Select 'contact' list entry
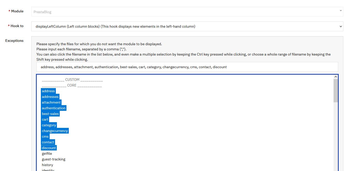 48,142
